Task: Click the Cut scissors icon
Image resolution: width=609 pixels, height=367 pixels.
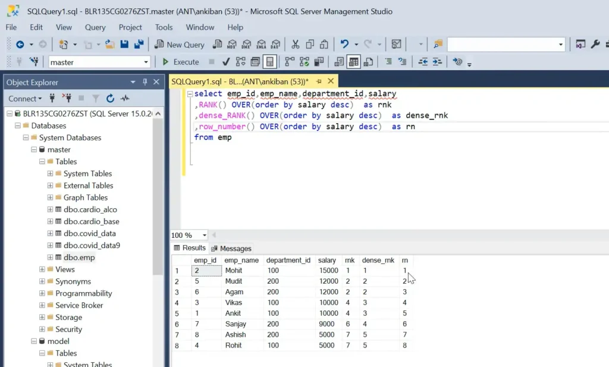Action: pyautogui.click(x=295, y=45)
